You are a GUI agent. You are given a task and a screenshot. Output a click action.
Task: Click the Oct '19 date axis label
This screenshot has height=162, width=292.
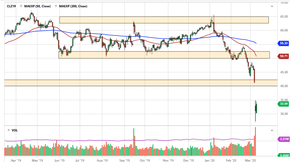point(145,160)
